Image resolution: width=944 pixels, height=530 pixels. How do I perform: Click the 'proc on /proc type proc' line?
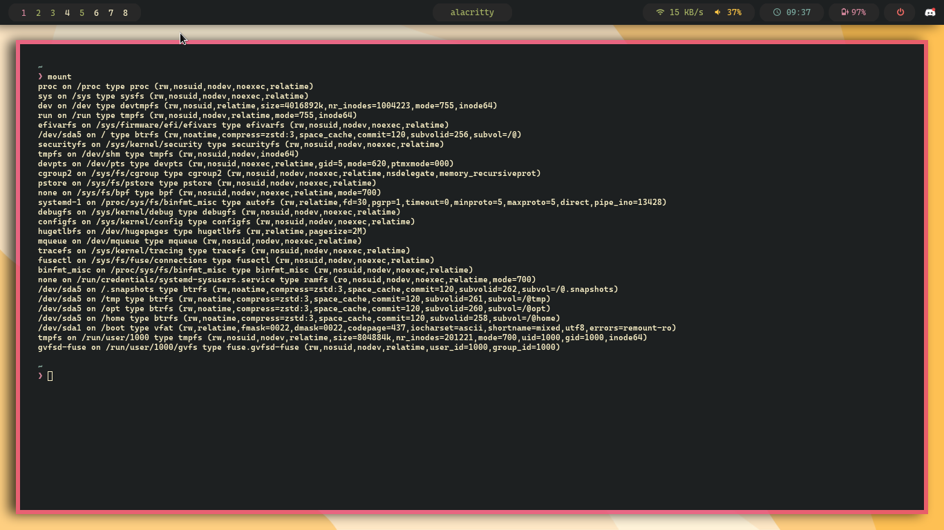[176, 86]
